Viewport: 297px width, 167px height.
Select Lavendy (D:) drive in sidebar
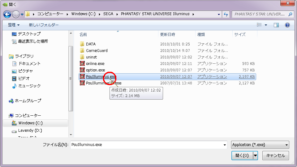point(27,131)
